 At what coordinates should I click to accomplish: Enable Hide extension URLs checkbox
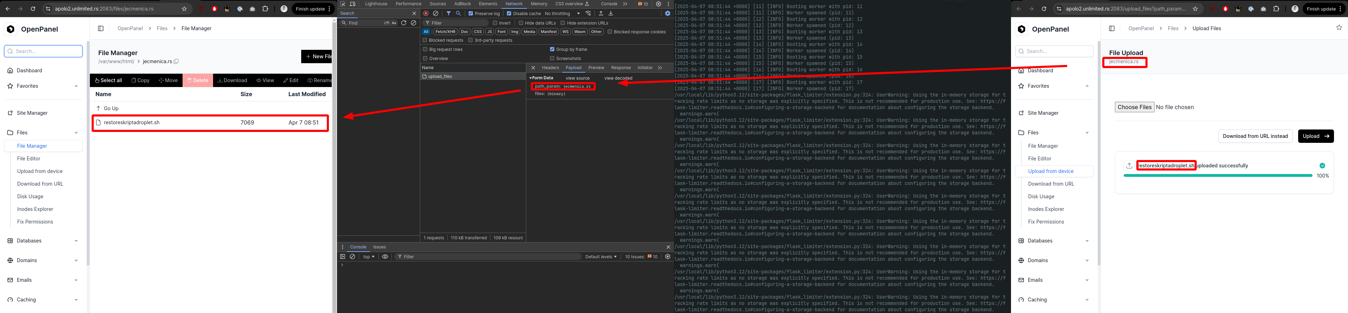click(x=563, y=23)
